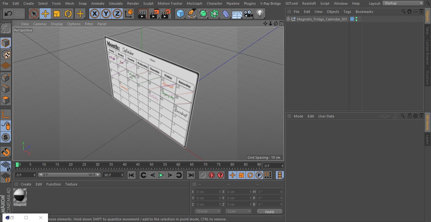Add a Floor environment object
The image size is (431, 222).
237,14
